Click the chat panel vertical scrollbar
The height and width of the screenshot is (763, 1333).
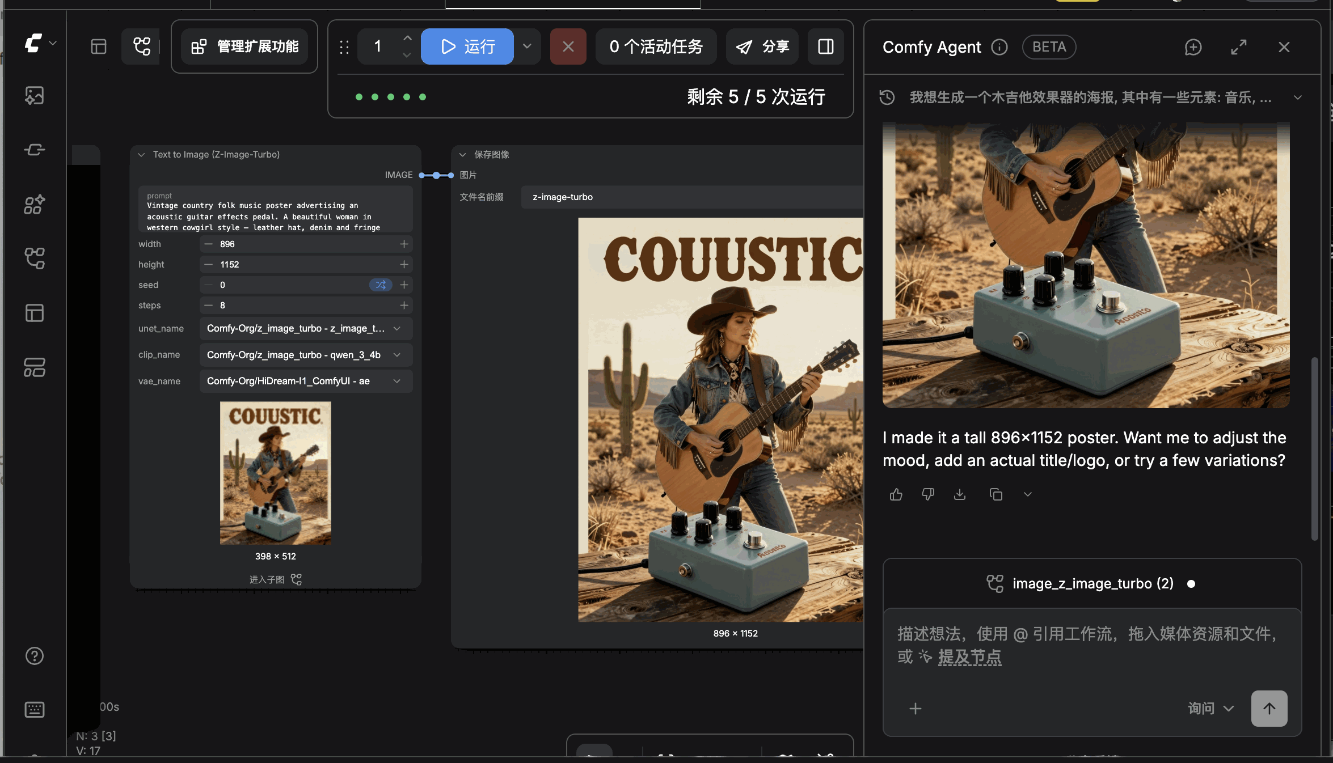click(x=1314, y=448)
